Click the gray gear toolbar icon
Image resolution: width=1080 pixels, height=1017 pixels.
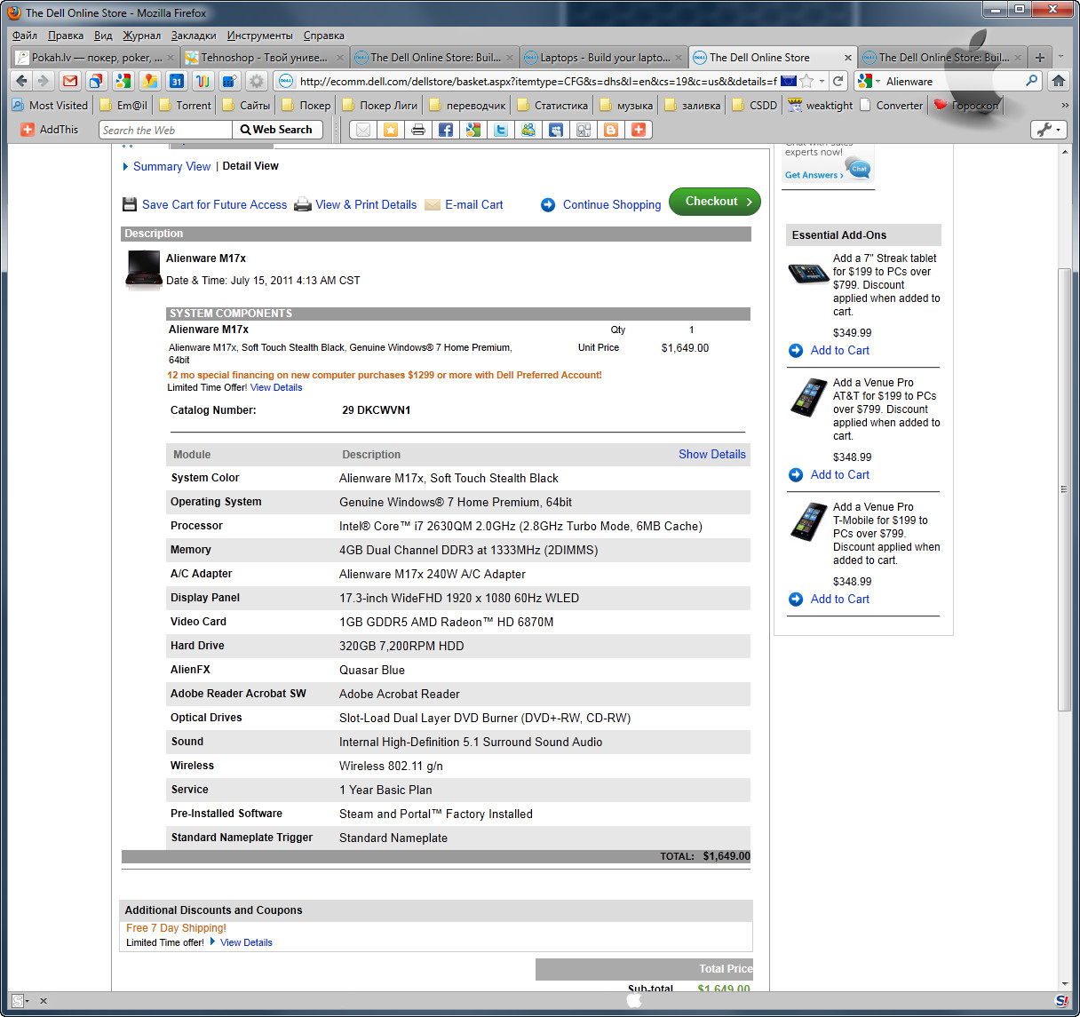tap(257, 81)
